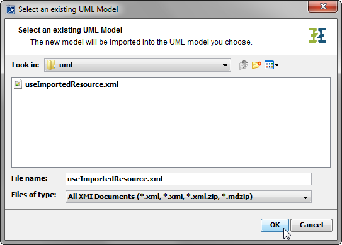
Task: Click the empty area of file list
Action: pos(171,128)
